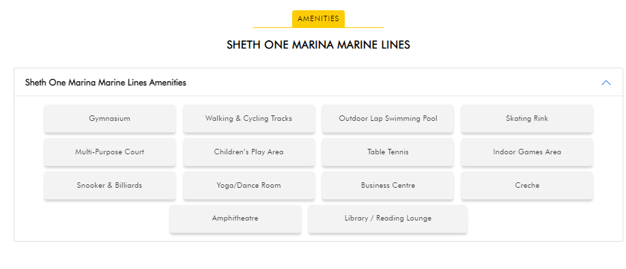This screenshot has width=626, height=269.
Task: Click the Library / Reading Lounge tile
Action: tap(388, 218)
